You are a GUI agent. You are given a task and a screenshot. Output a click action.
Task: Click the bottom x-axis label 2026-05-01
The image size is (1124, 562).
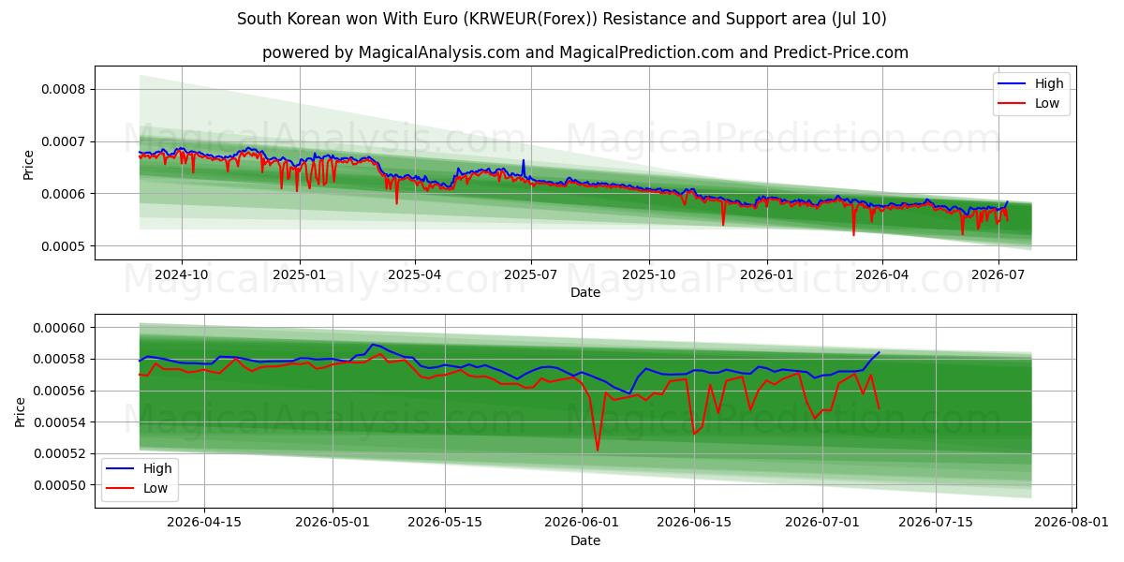tap(333, 523)
